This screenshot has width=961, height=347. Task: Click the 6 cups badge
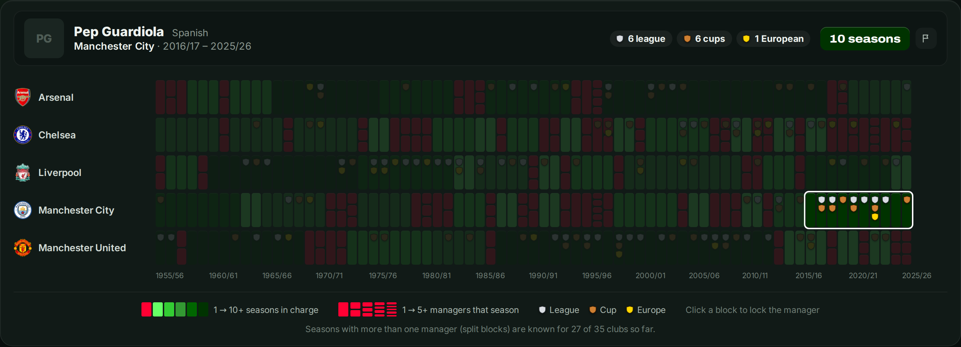(704, 39)
